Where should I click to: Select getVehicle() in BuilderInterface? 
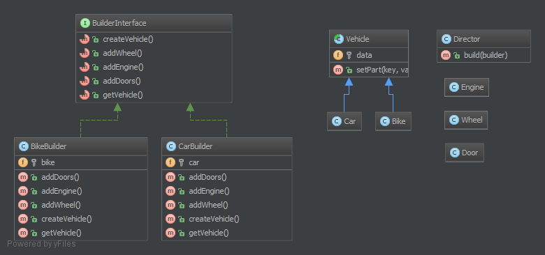tap(123, 95)
